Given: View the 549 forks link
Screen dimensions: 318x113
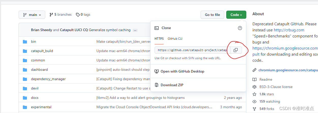Looking at the screenshot, I should coord(267,109).
